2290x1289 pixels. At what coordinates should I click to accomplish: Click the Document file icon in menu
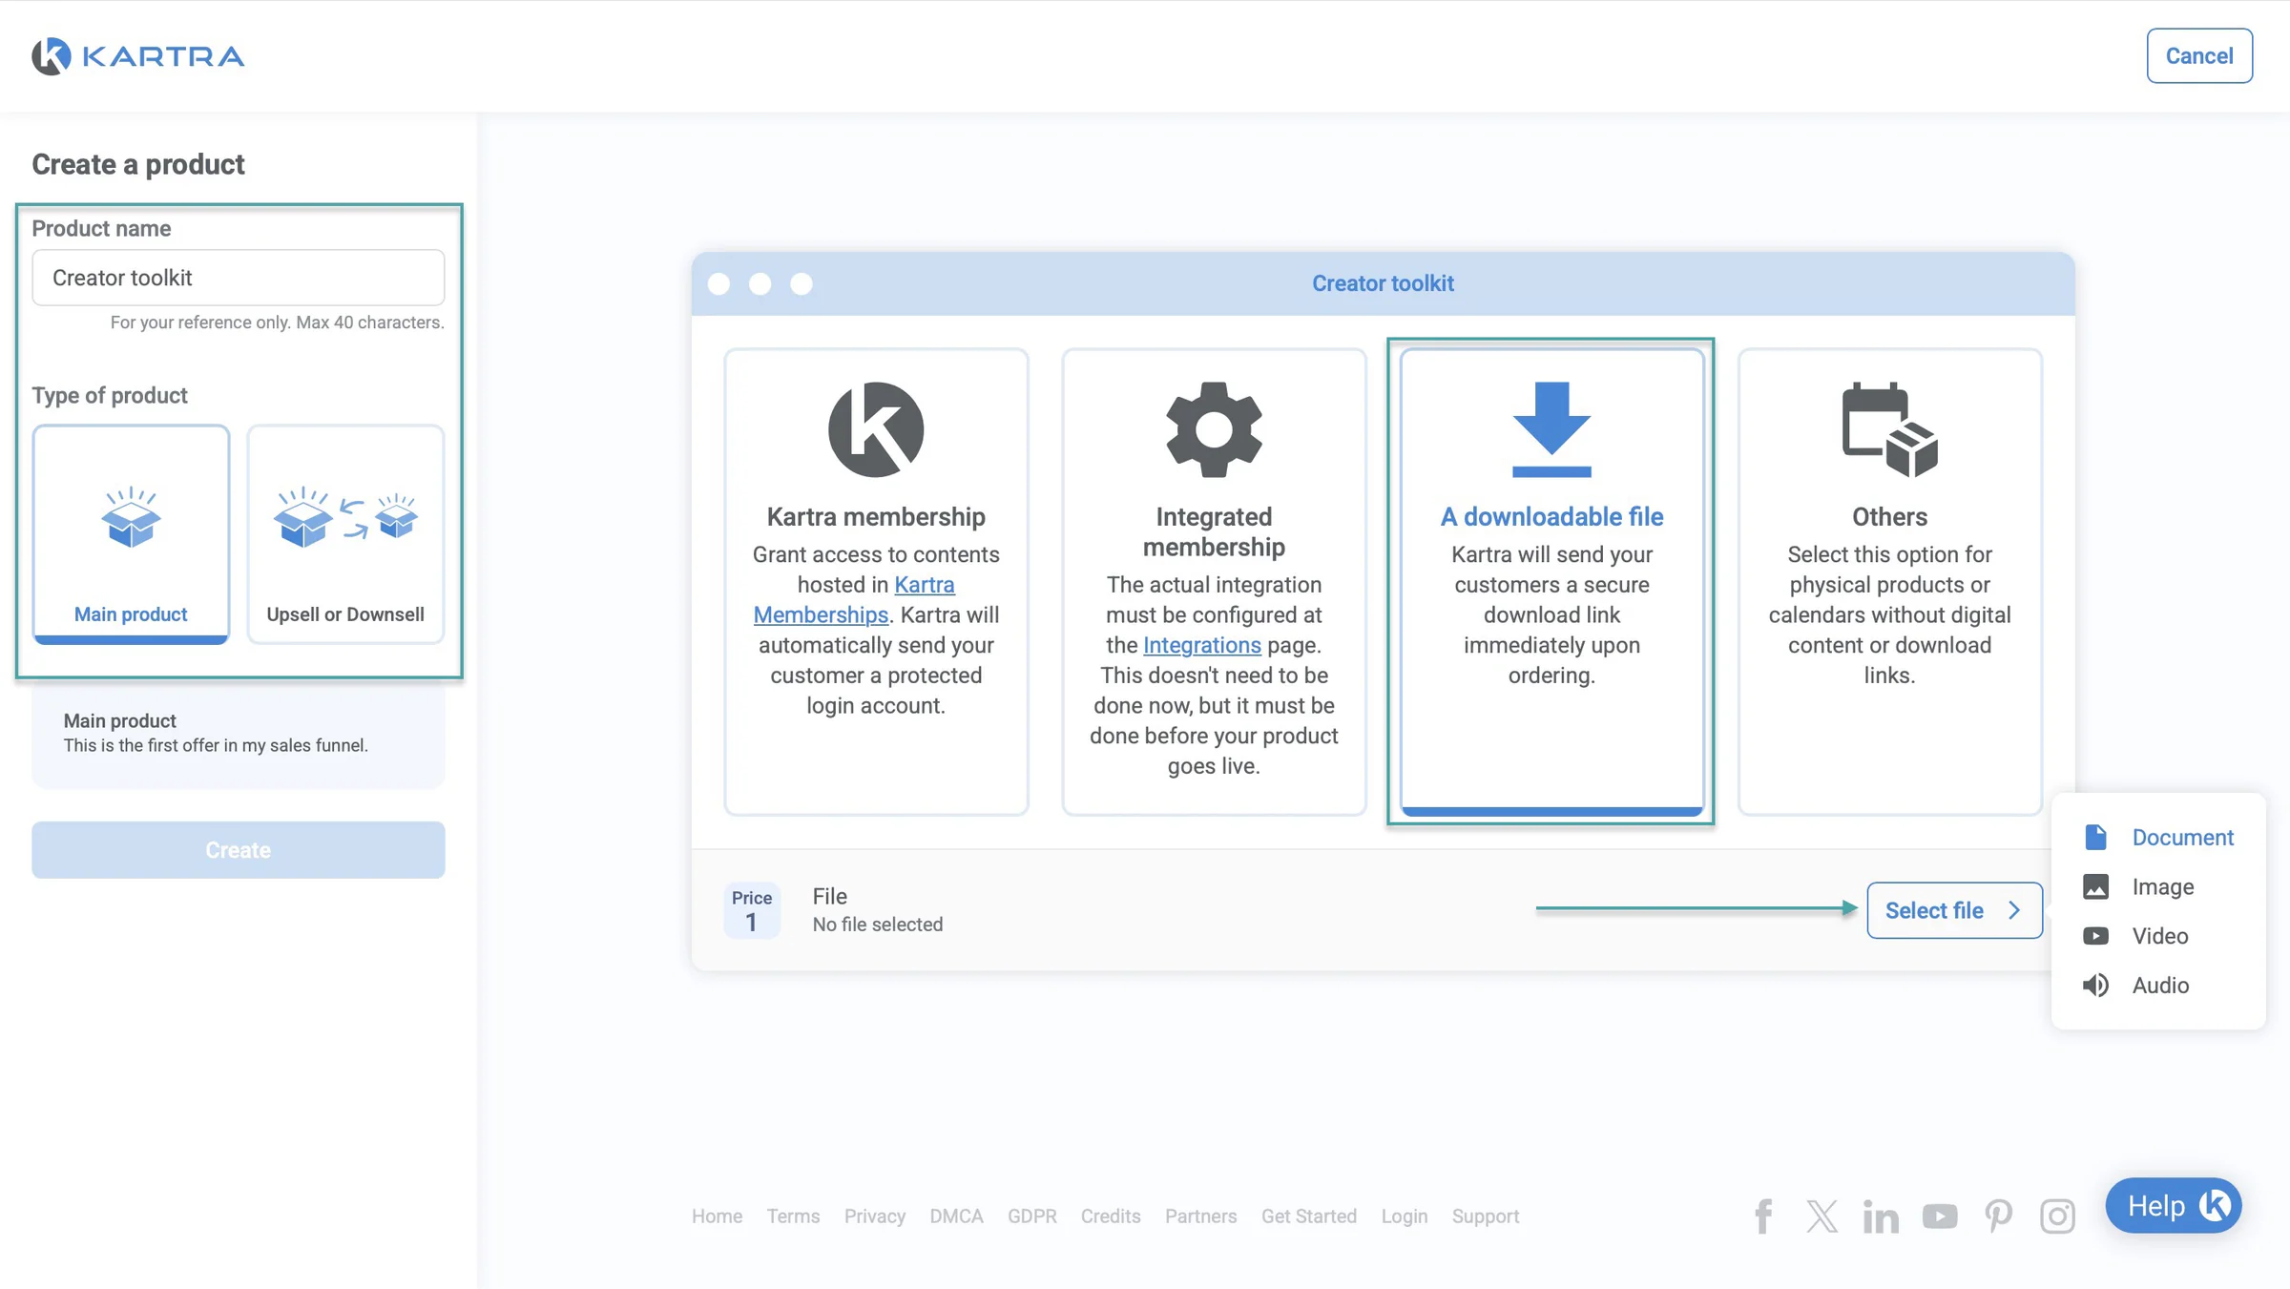[2095, 838]
